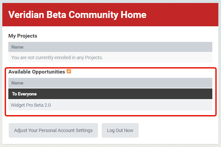Viewport: 221px width, 147px height.
Task: Click the My Projects heading
Action: 23,36
